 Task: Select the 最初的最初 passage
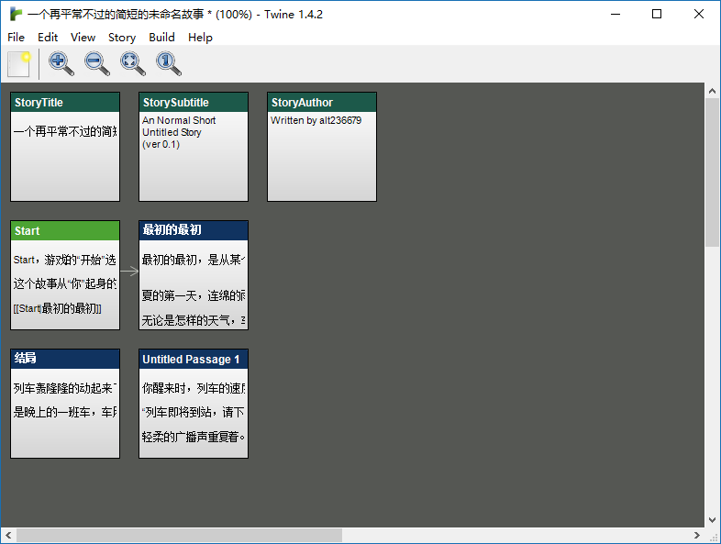[x=194, y=275]
